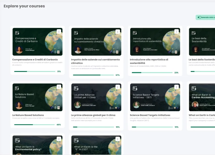Click 46% progress bar of Nature Based Solutions

click(x=35, y=125)
